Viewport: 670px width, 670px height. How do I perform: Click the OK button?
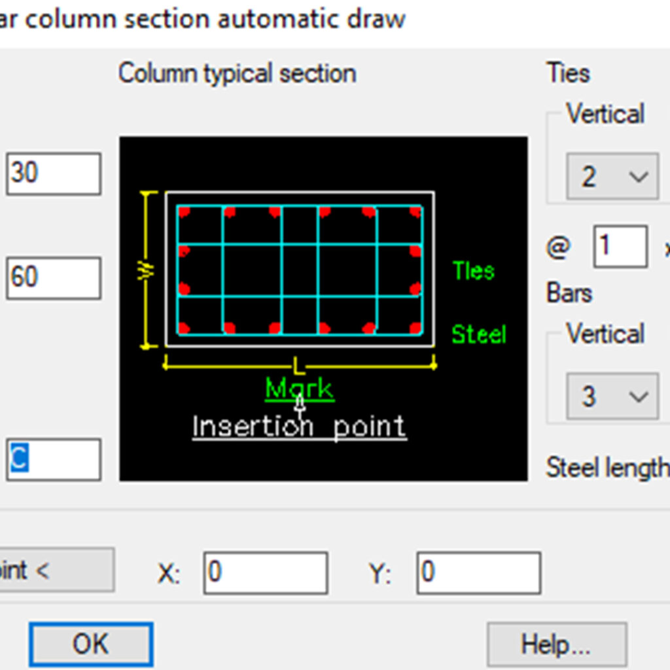(90, 643)
